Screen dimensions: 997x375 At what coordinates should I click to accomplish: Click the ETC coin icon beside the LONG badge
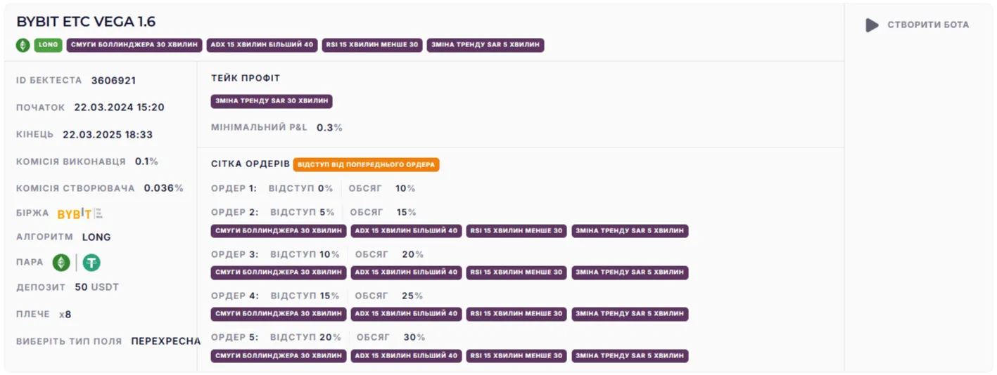[x=23, y=45]
